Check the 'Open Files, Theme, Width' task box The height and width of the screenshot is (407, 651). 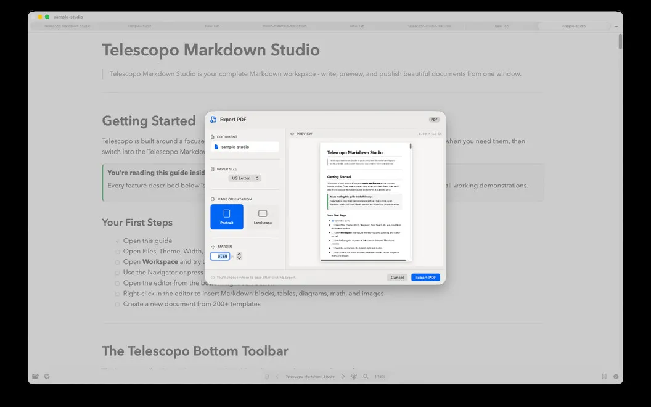pyautogui.click(x=118, y=252)
